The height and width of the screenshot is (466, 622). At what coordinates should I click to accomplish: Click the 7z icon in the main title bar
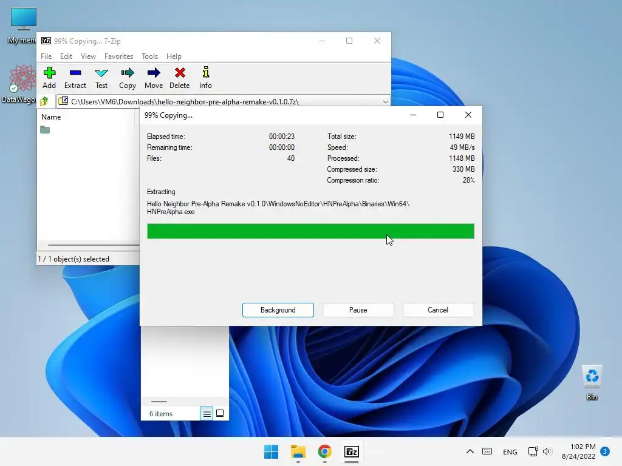(x=46, y=41)
